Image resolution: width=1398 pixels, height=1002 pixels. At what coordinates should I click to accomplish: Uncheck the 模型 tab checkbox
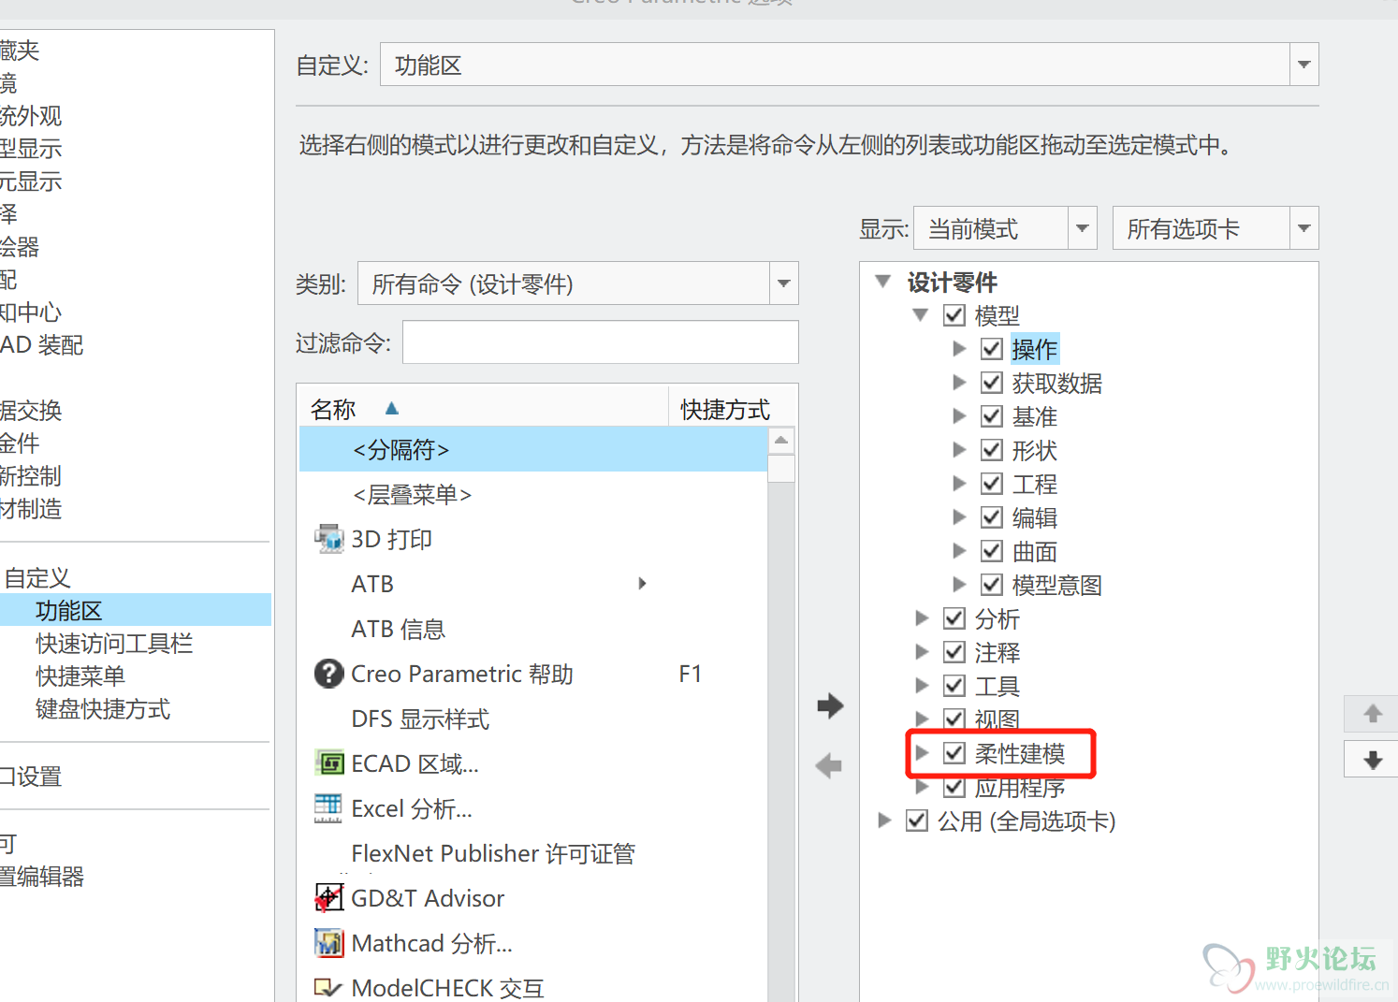954,315
